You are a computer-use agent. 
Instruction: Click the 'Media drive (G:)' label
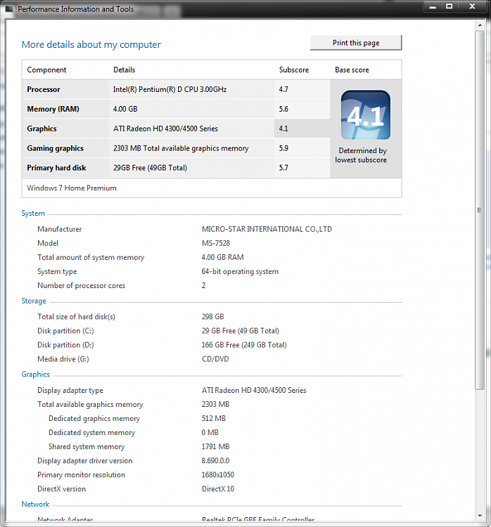pos(63,359)
